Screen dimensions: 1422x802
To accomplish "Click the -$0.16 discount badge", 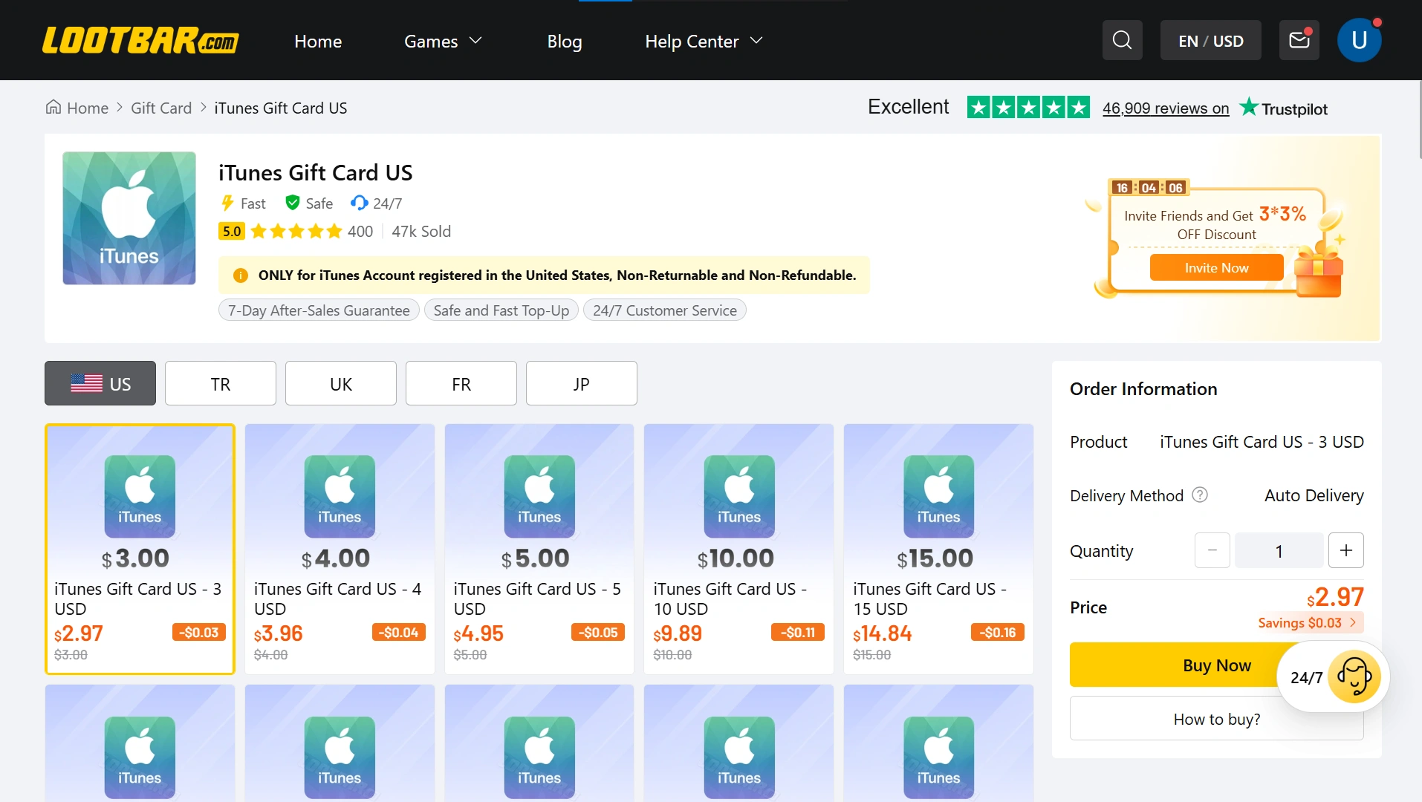I will coord(998,632).
